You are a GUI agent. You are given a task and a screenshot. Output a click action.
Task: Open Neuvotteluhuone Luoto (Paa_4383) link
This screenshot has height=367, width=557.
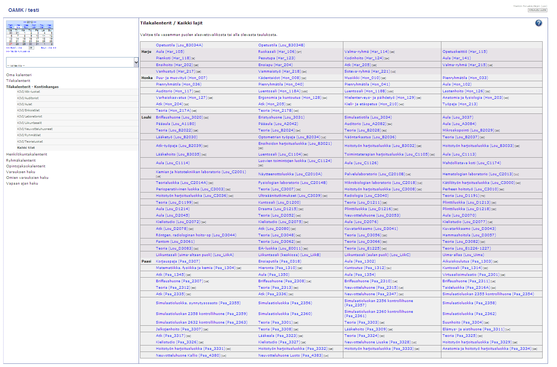click(x=290, y=356)
